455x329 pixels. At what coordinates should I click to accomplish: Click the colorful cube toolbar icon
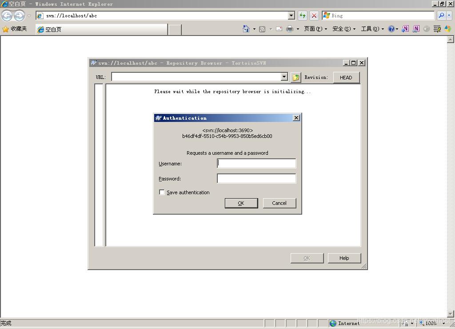[448, 29]
